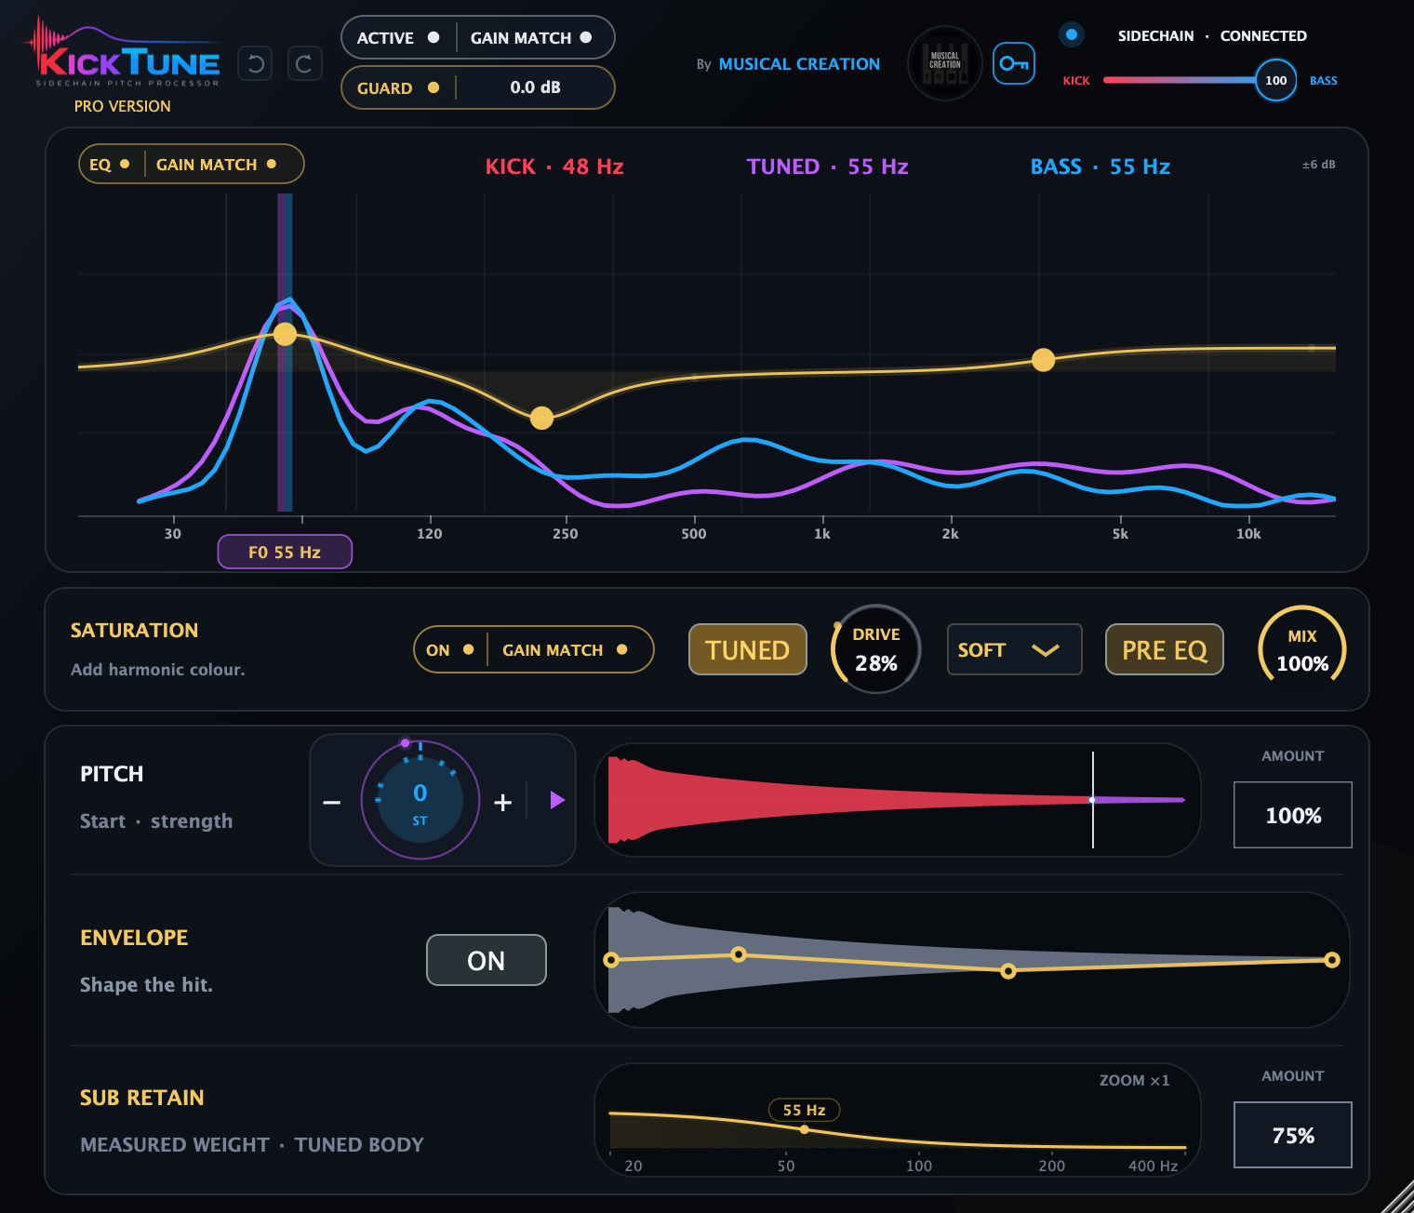Viewport: 1414px width, 1213px height.
Task: Click the guard 0.0 dB value
Action: coord(535,87)
